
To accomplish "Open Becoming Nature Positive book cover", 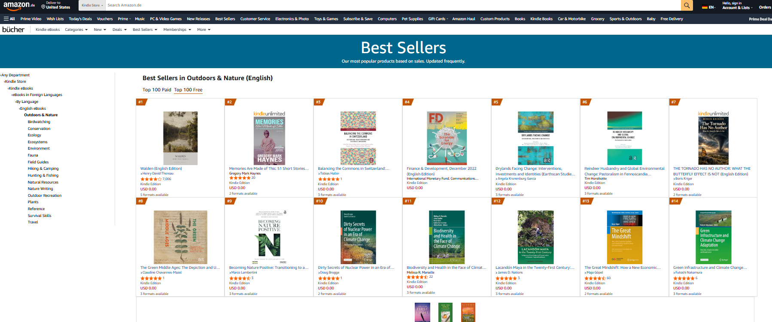I will tap(269, 237).
